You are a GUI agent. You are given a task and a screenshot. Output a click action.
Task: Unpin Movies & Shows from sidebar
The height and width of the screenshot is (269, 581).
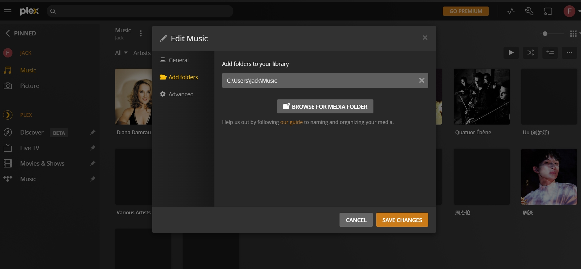click(92, 163)
